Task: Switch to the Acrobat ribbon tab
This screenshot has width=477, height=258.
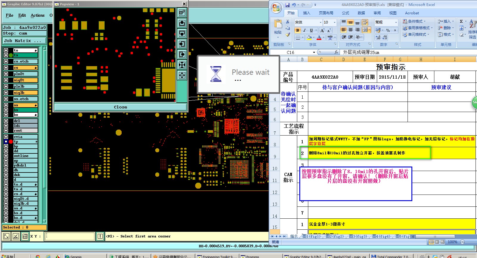Action: [x=412, y=13]
